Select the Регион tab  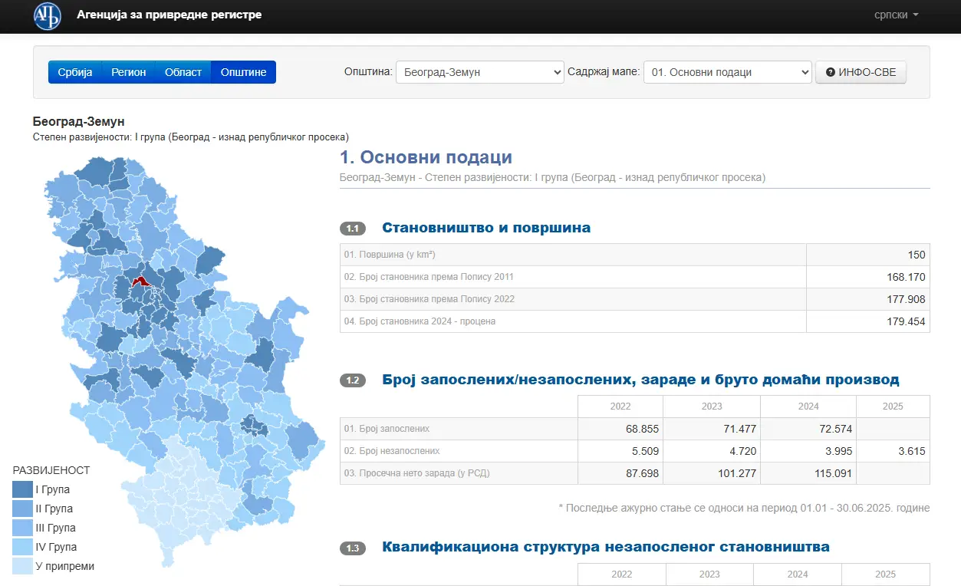[x=128, y=72]
